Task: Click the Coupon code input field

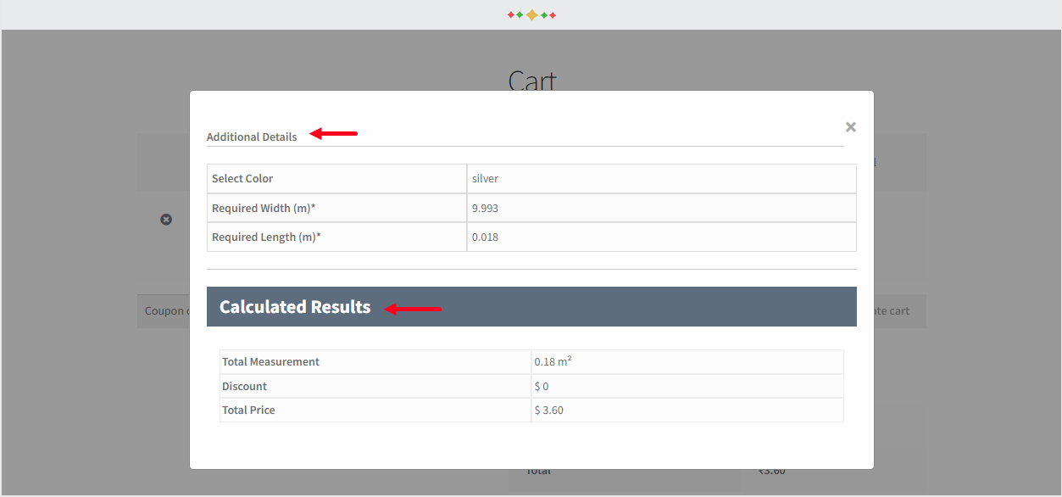Action: 166,310
